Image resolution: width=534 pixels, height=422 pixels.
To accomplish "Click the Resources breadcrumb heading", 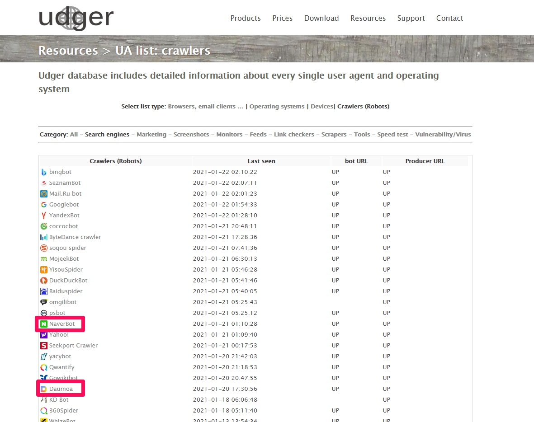I will coord(68,50).
